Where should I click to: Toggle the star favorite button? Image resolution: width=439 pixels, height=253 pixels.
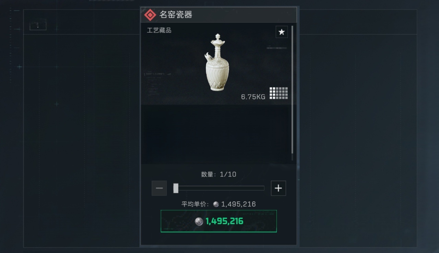point(282,32)
